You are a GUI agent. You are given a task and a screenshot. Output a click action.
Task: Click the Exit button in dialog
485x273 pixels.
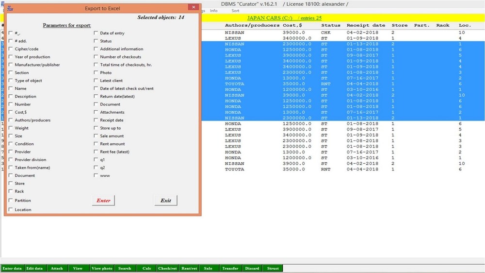(166, 201)
